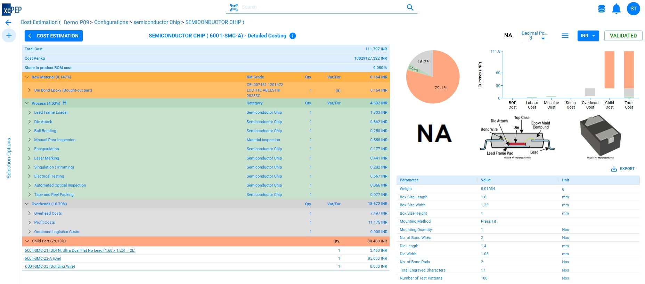Image resolution: width=645 pixels, height=284 pixels.
Task: Click the QR code scanner icon
Action: click(234, 7)
